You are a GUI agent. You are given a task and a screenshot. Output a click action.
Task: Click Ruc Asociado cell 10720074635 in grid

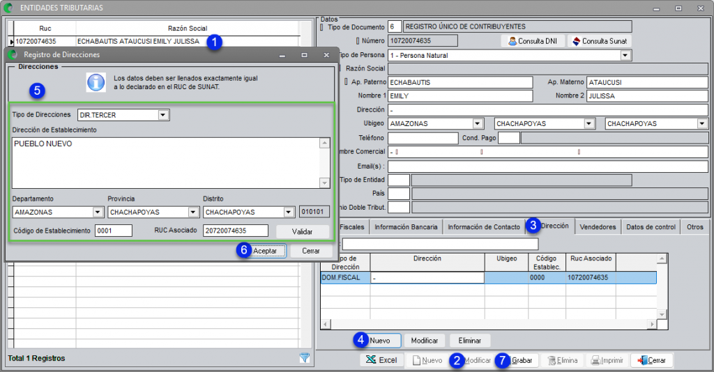click(x=590, y=277)
